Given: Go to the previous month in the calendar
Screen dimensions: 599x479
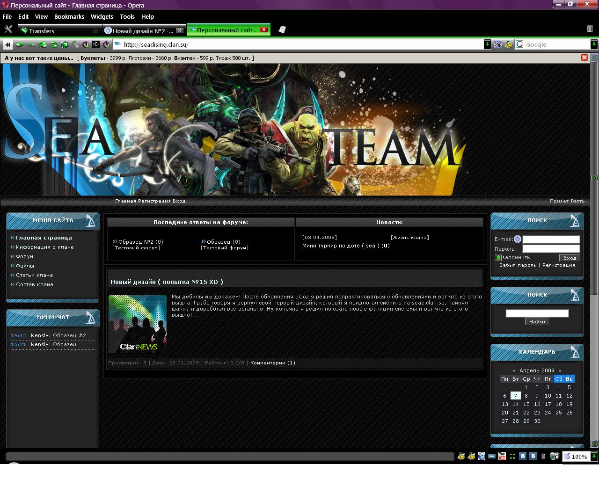Looking at the screenshot, I should pyautogui.click(x=514, y=370).
